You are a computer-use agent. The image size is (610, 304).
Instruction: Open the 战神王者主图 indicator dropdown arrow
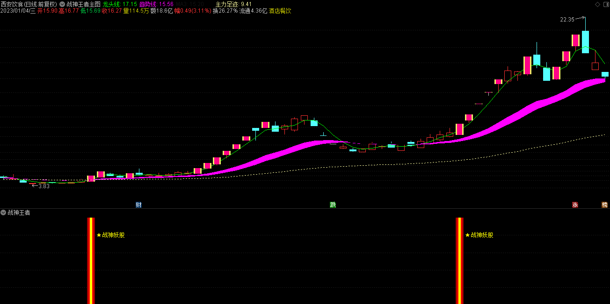coord(62,4)
